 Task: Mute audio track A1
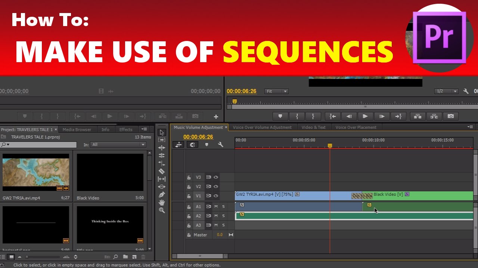(x=216, y=207)
